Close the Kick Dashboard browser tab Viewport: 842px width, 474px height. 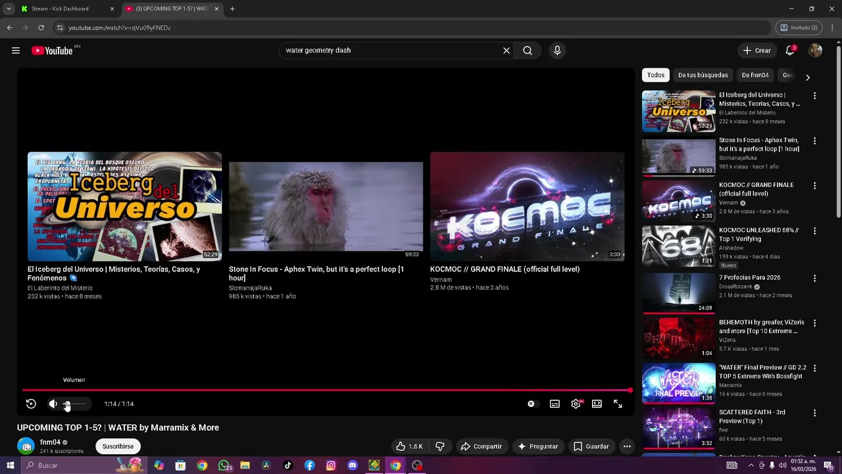(x=112, y=9)
